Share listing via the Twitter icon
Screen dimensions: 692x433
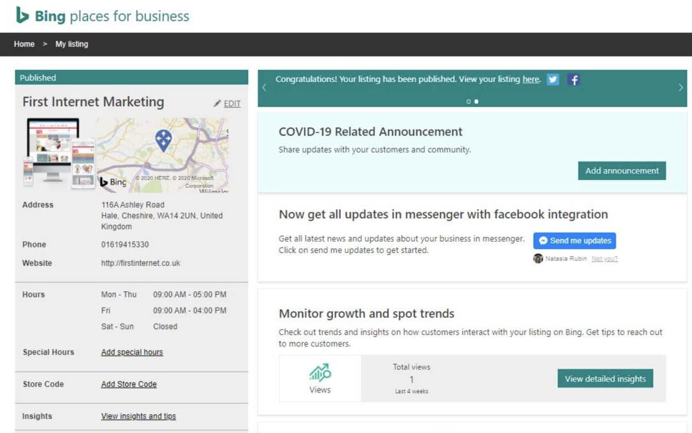pyautogui.click(x=552, y=79)
